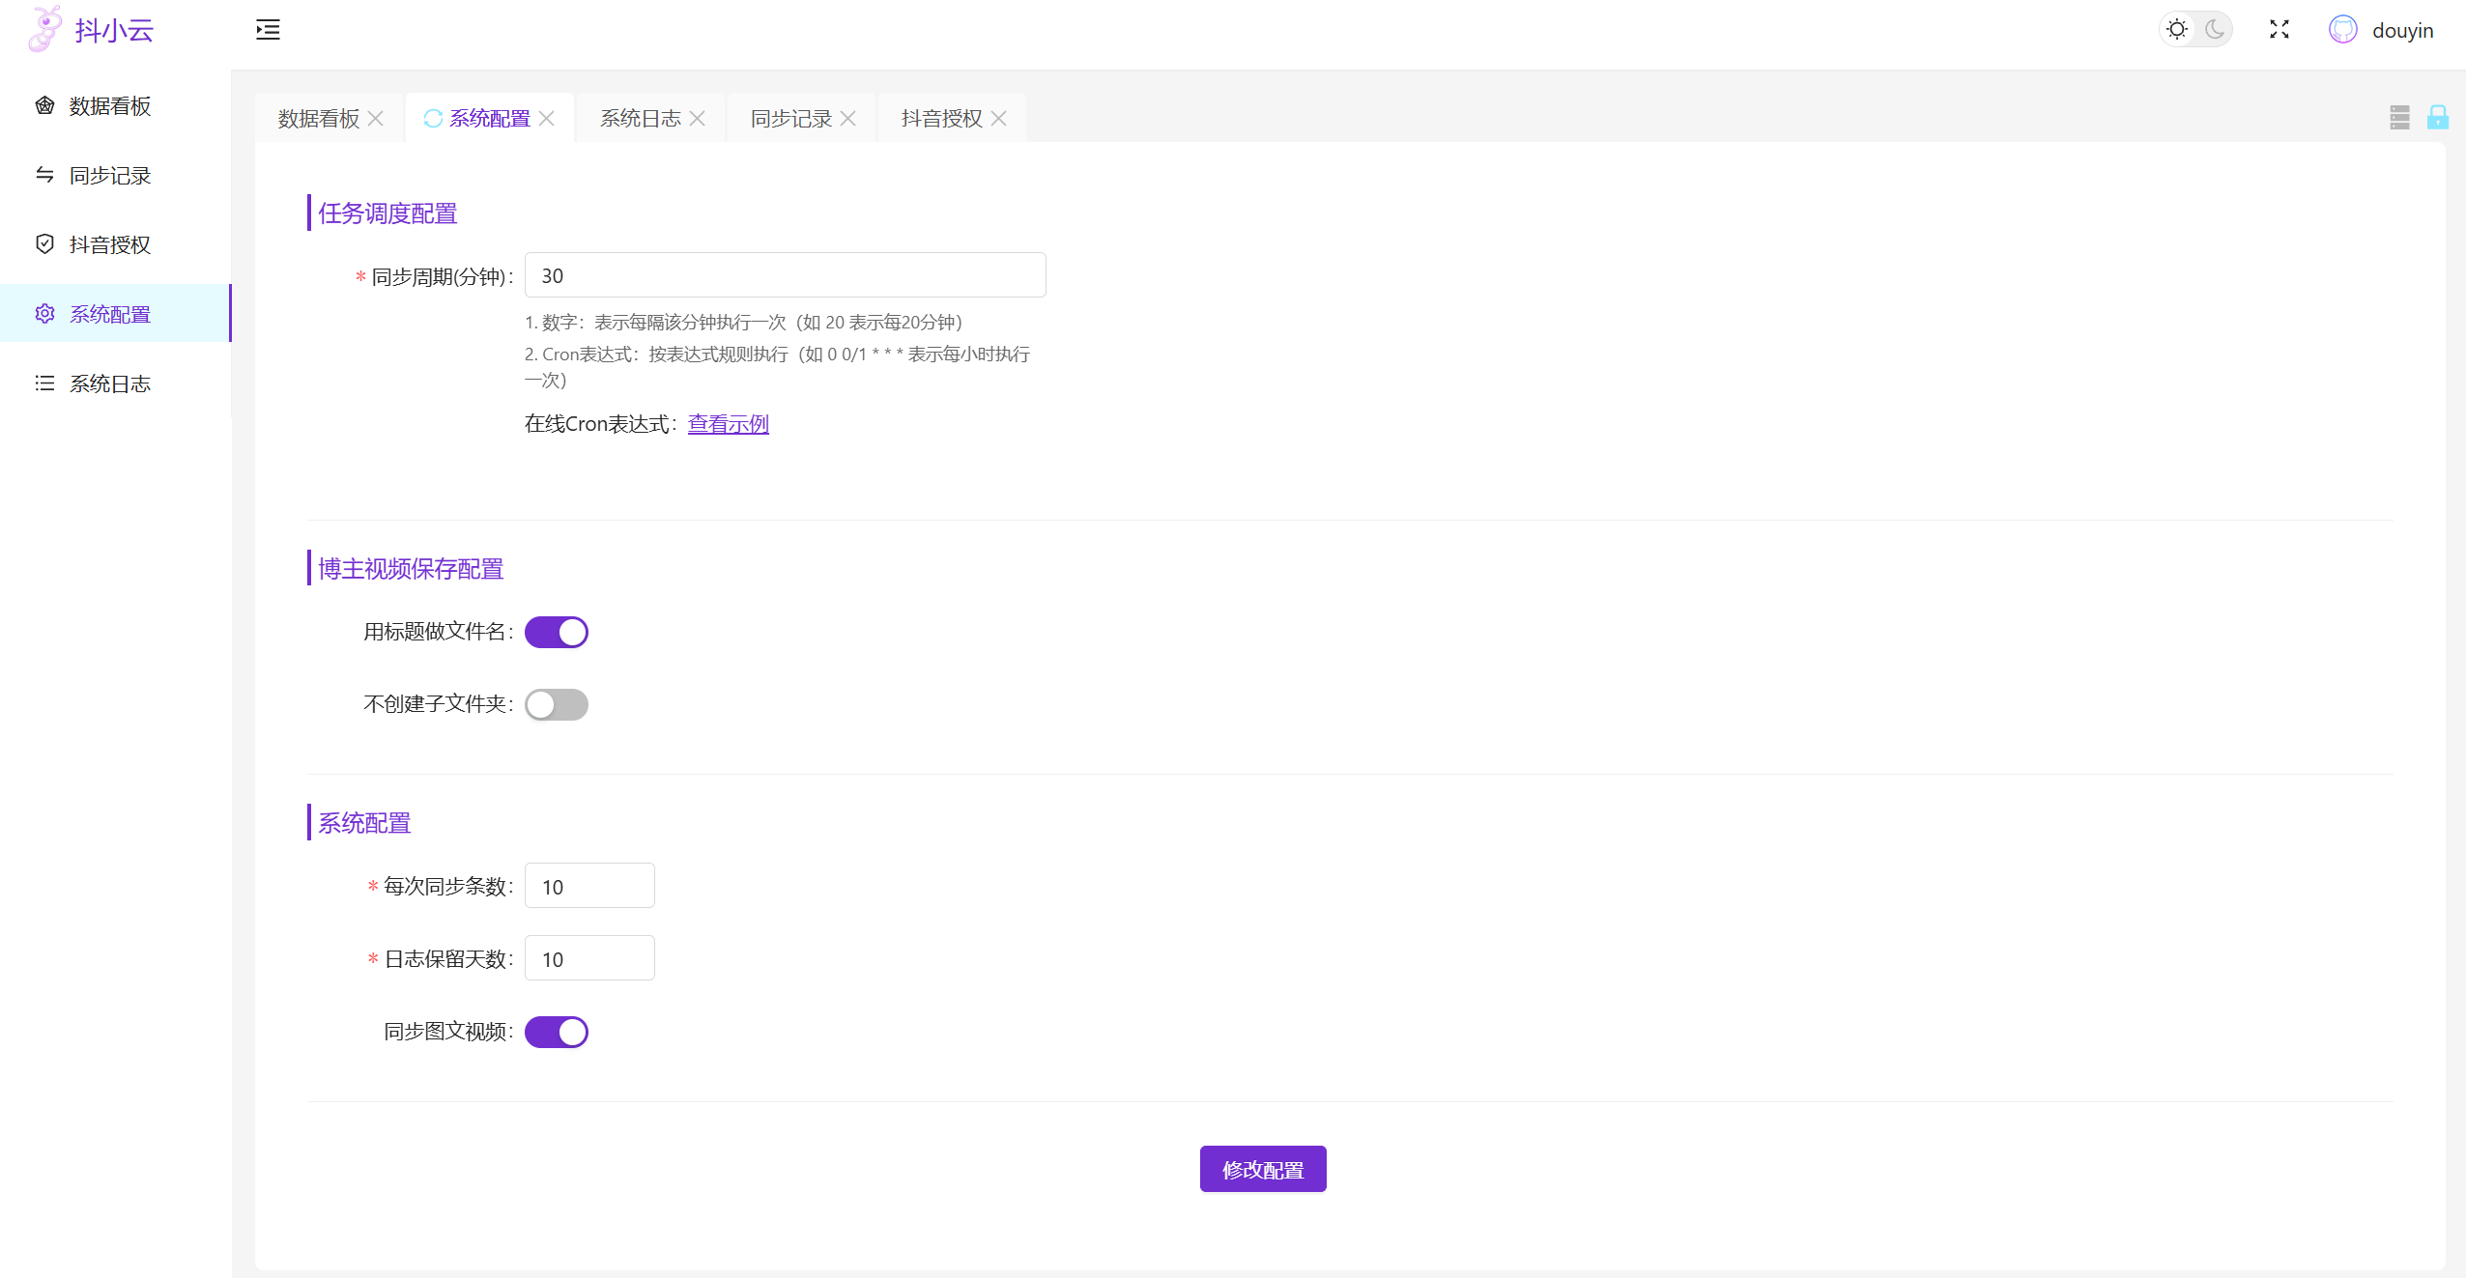
Task: Open the douyin username menu
Action: pos(2403,31)
